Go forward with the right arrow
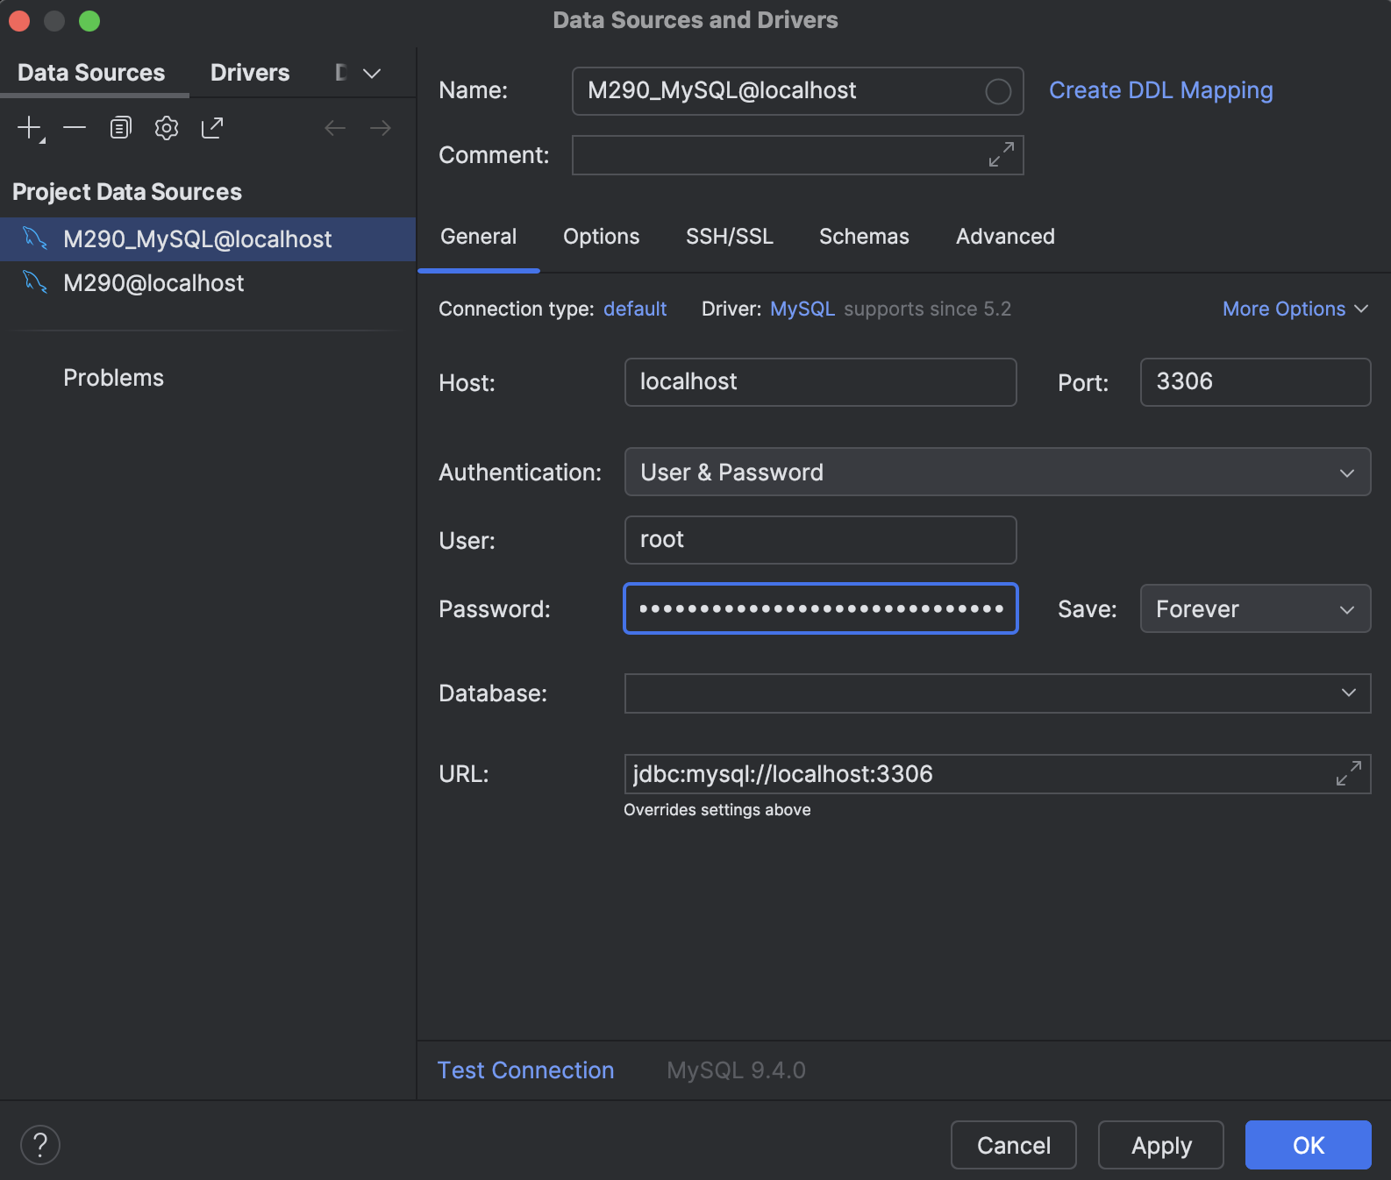 (381, 128)
